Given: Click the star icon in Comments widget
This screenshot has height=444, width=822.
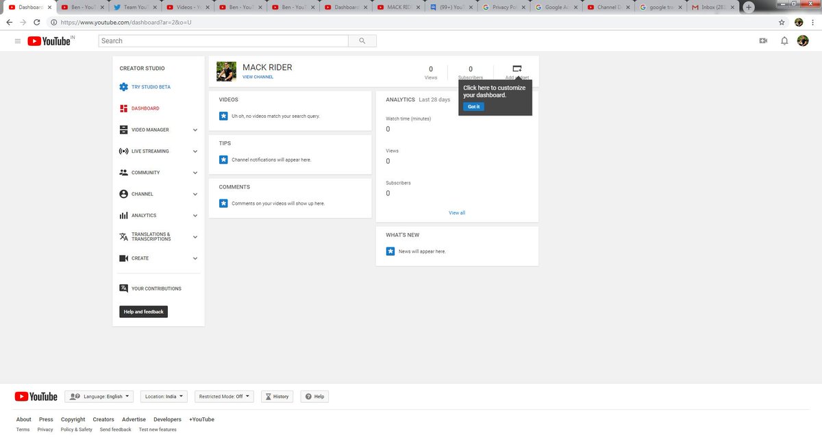Looking at the screenshot, I should (x=223, y=203).
